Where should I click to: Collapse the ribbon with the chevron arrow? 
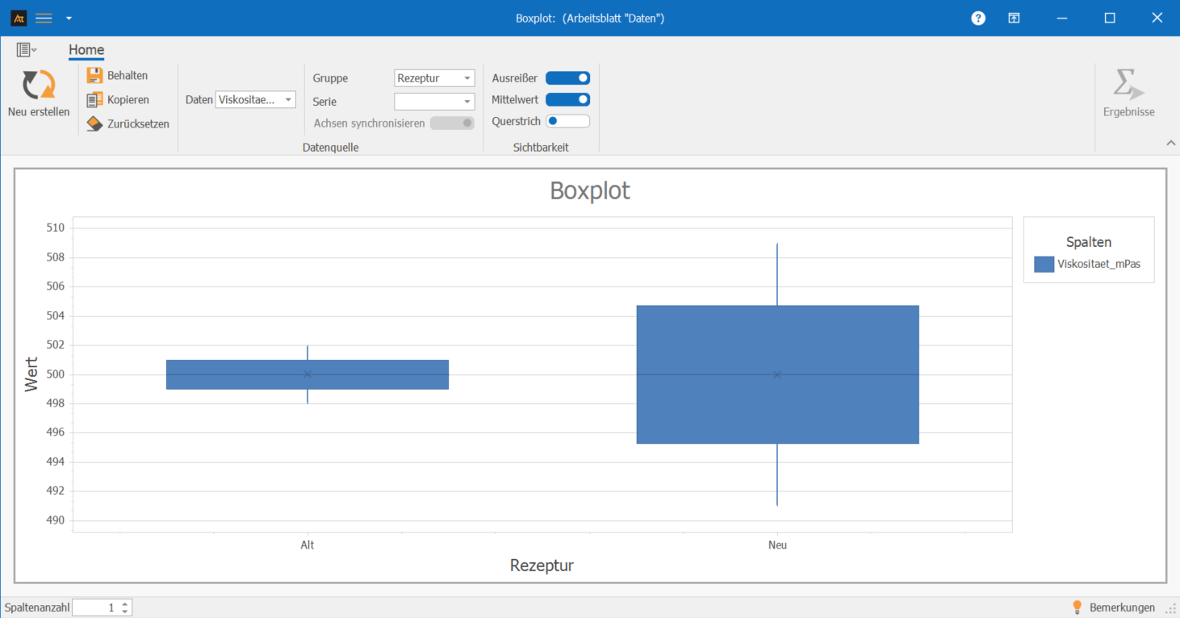1170,143
